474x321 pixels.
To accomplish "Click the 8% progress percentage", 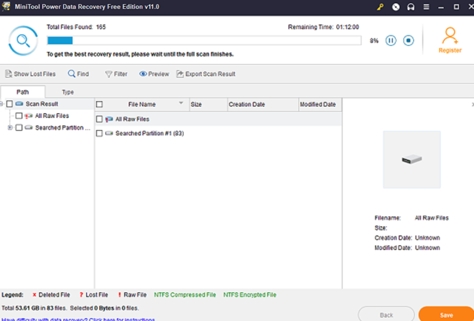I will 374,41.
